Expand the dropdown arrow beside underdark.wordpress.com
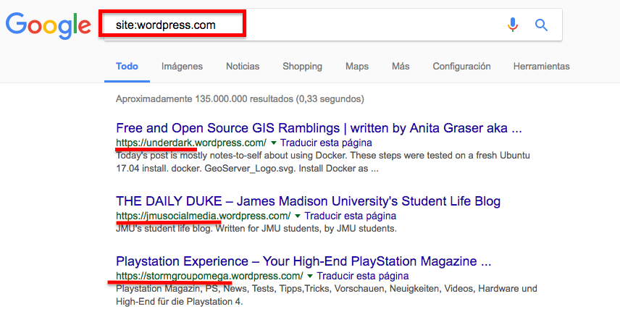Screen dimensions: 620x325 [x=273, y=143]
